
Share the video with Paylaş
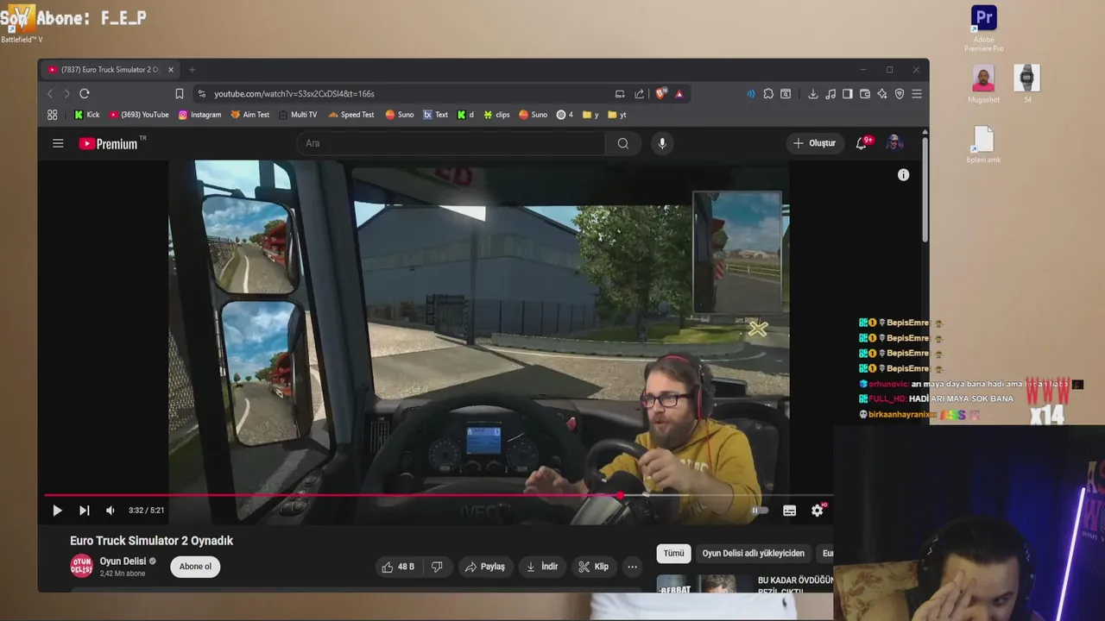point(484,567)
